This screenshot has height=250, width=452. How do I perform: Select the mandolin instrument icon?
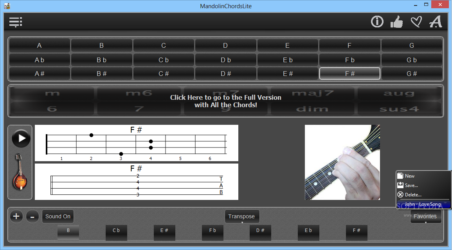pyautogui.click(x=20, y=172)
